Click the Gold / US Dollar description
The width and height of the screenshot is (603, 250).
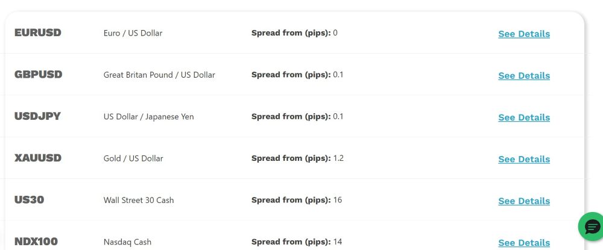coord(133,158)
